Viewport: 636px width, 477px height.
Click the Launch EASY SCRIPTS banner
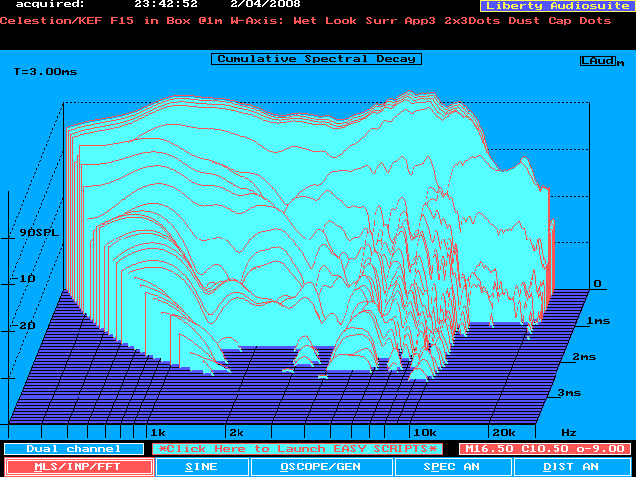click(x=299, y=449)
